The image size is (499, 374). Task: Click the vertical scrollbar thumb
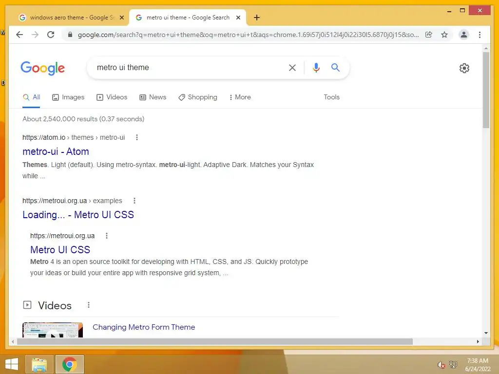(x=486, y=90)
